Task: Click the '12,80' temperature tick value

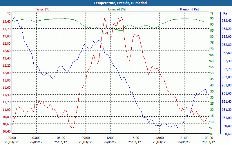Action: point(6,43)
